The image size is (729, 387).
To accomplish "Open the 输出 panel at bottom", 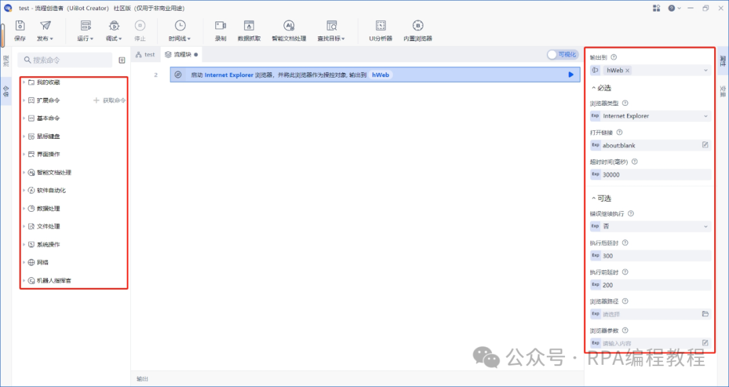I will point(142,379).
